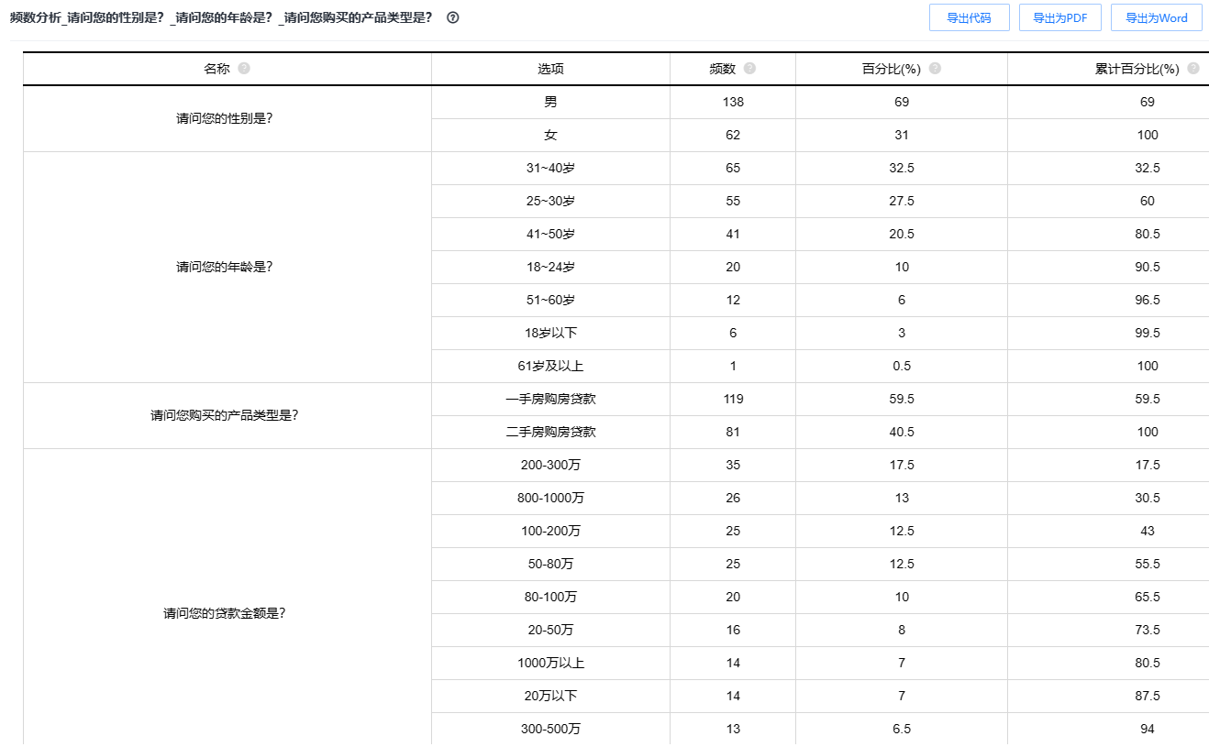This screenshot has height=747, width=1209.
Task: Click the help icon next to 频数 header
Action: click(x=749, y=69)
